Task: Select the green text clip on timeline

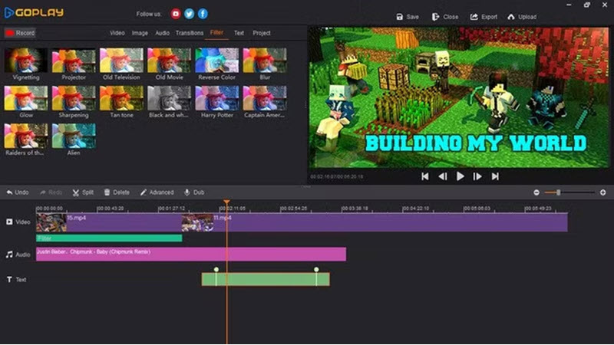Action: point(266,279)
